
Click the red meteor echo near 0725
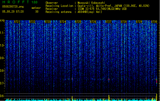[72, 79]
